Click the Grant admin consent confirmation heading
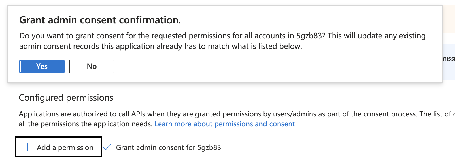455x163 pixels. click(101, 20)
